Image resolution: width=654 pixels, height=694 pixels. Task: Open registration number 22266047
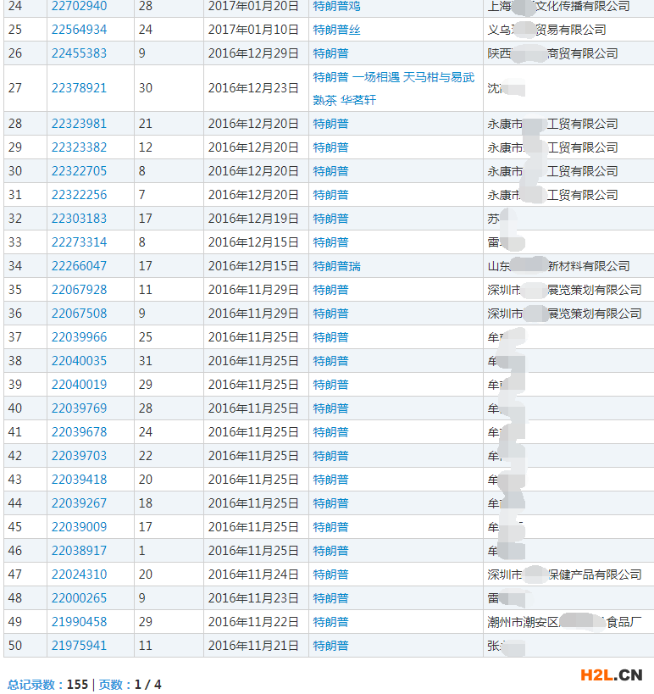[79, 266]
